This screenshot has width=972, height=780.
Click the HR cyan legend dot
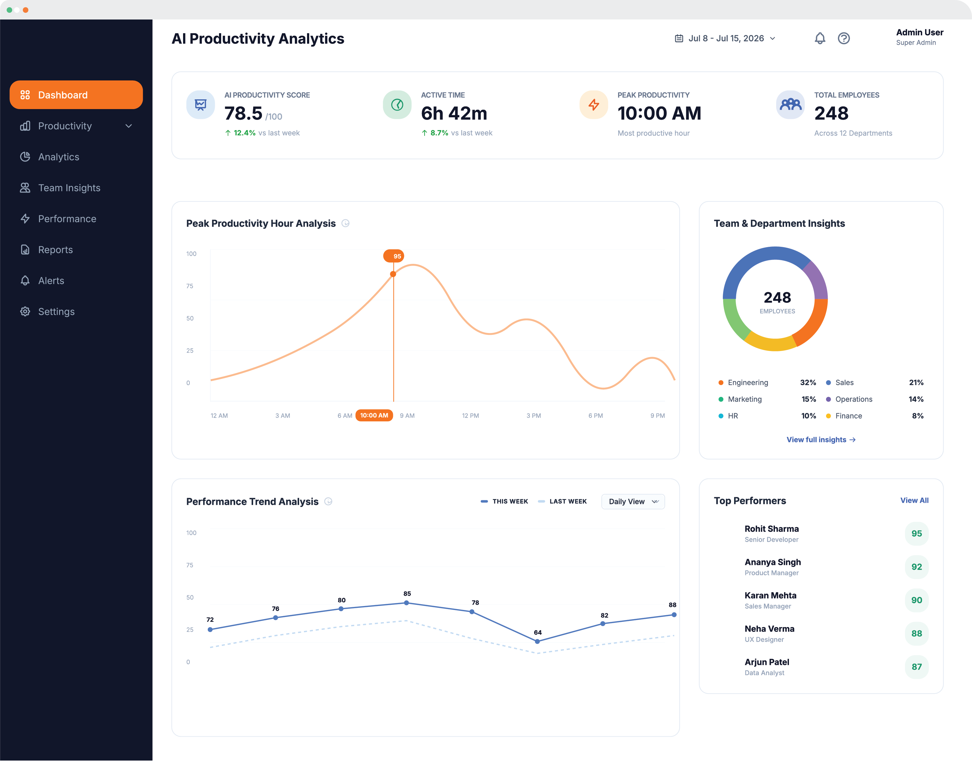(721, 416)
